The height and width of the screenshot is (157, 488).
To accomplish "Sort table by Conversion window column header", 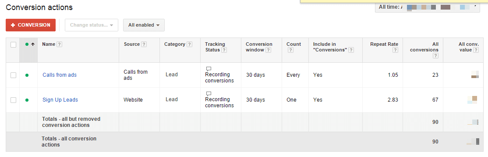I will tap(259, 47).
